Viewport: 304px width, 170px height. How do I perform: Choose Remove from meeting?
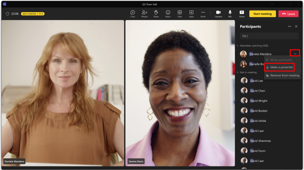[284, 75]
